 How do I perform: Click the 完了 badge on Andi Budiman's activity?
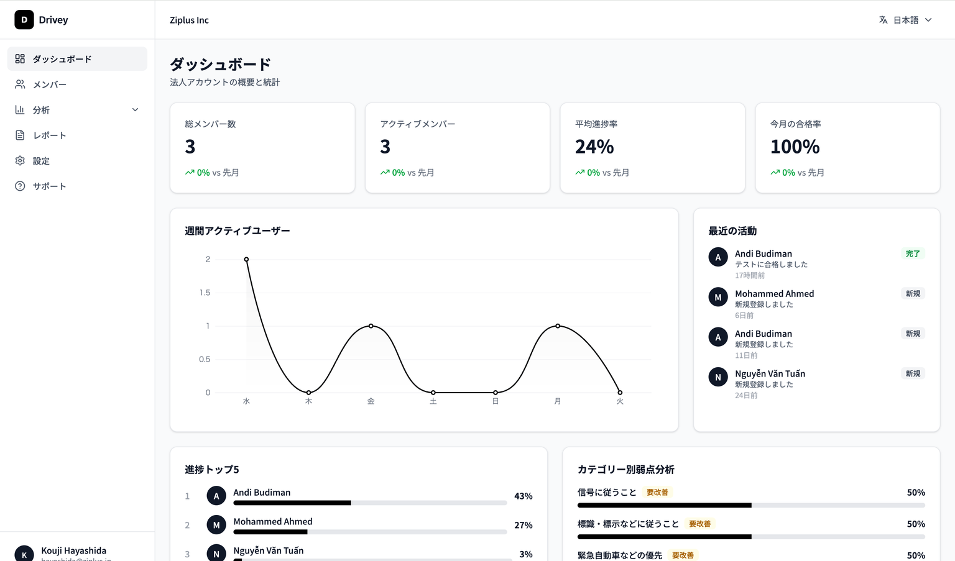click(913, 253)
